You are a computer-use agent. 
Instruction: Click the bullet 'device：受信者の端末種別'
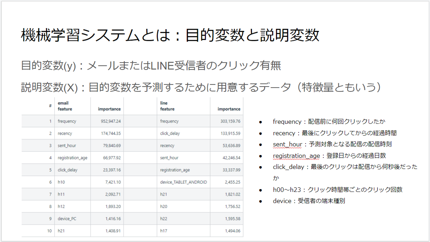[309, 201]
